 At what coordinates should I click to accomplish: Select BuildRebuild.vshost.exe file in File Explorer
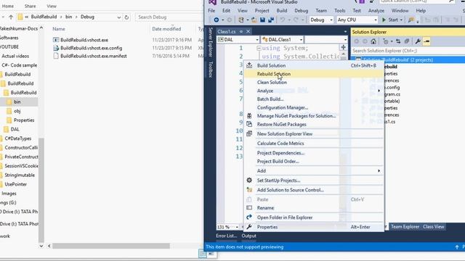[x=84, y=40]
